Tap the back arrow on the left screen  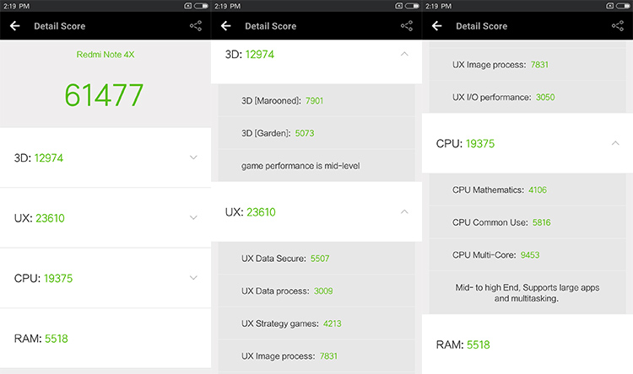coord(14,26)
